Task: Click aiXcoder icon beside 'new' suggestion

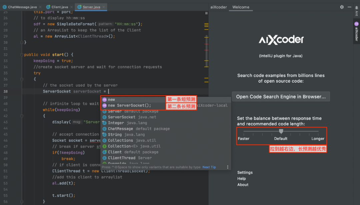Action: pyautogui.click(x=104, y=100)
